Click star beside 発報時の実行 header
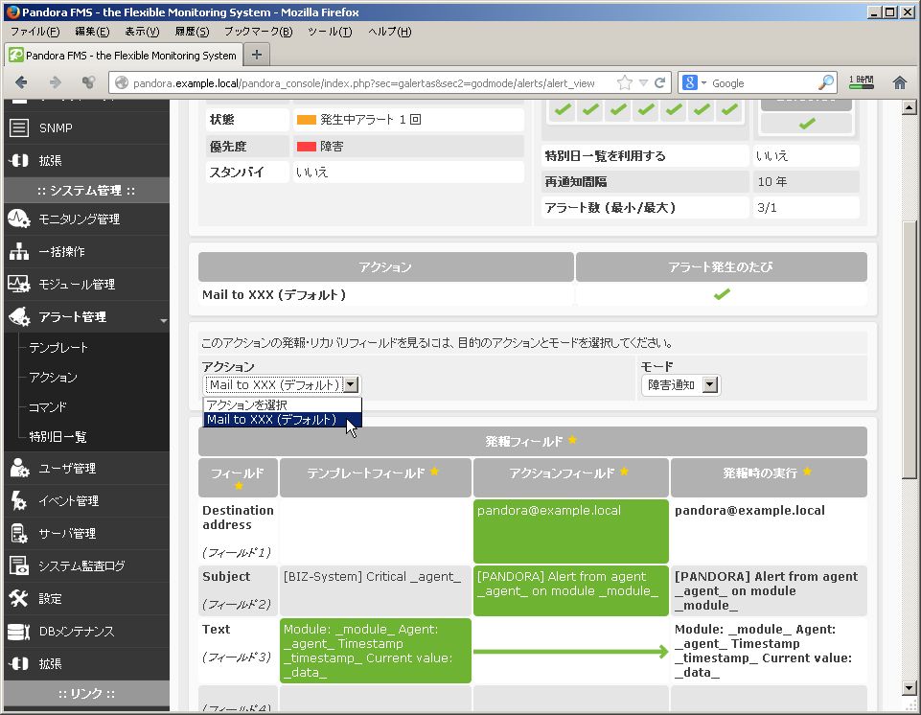 (807, 472)
